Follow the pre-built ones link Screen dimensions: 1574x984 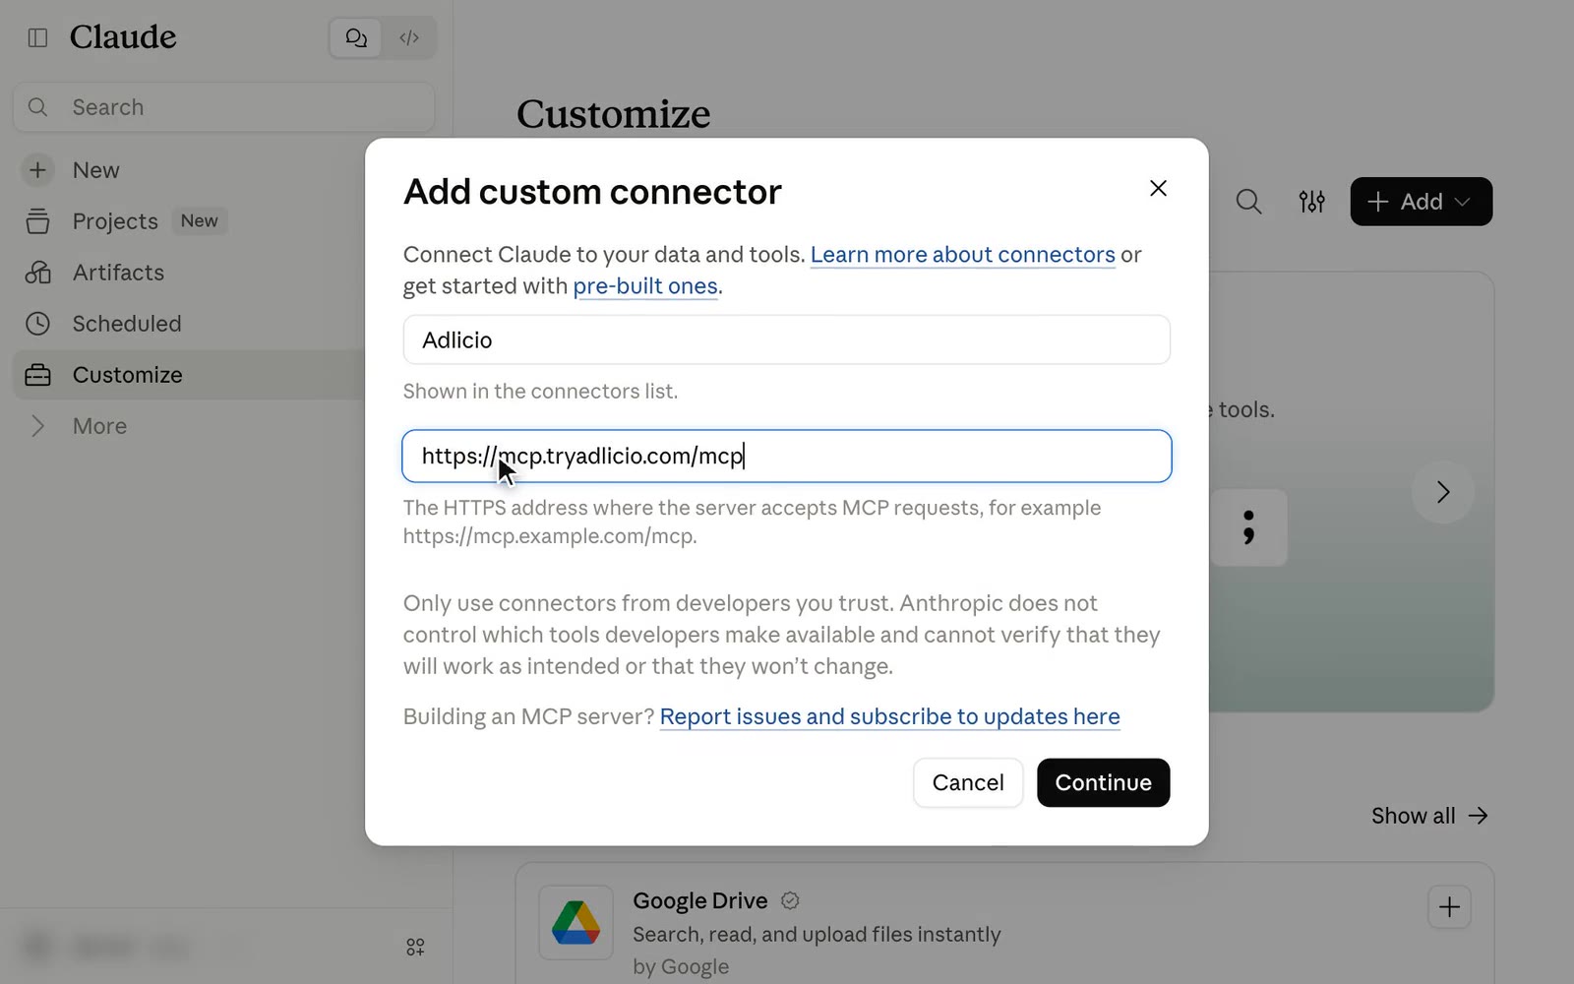point(645,286)
